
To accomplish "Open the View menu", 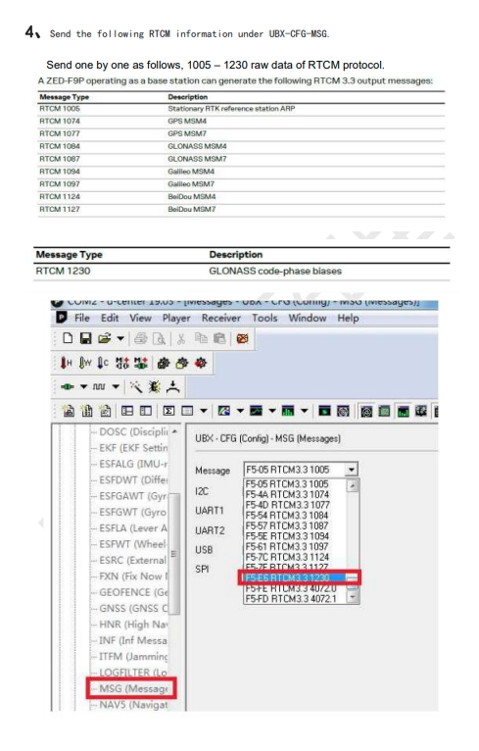I will 140,318.
